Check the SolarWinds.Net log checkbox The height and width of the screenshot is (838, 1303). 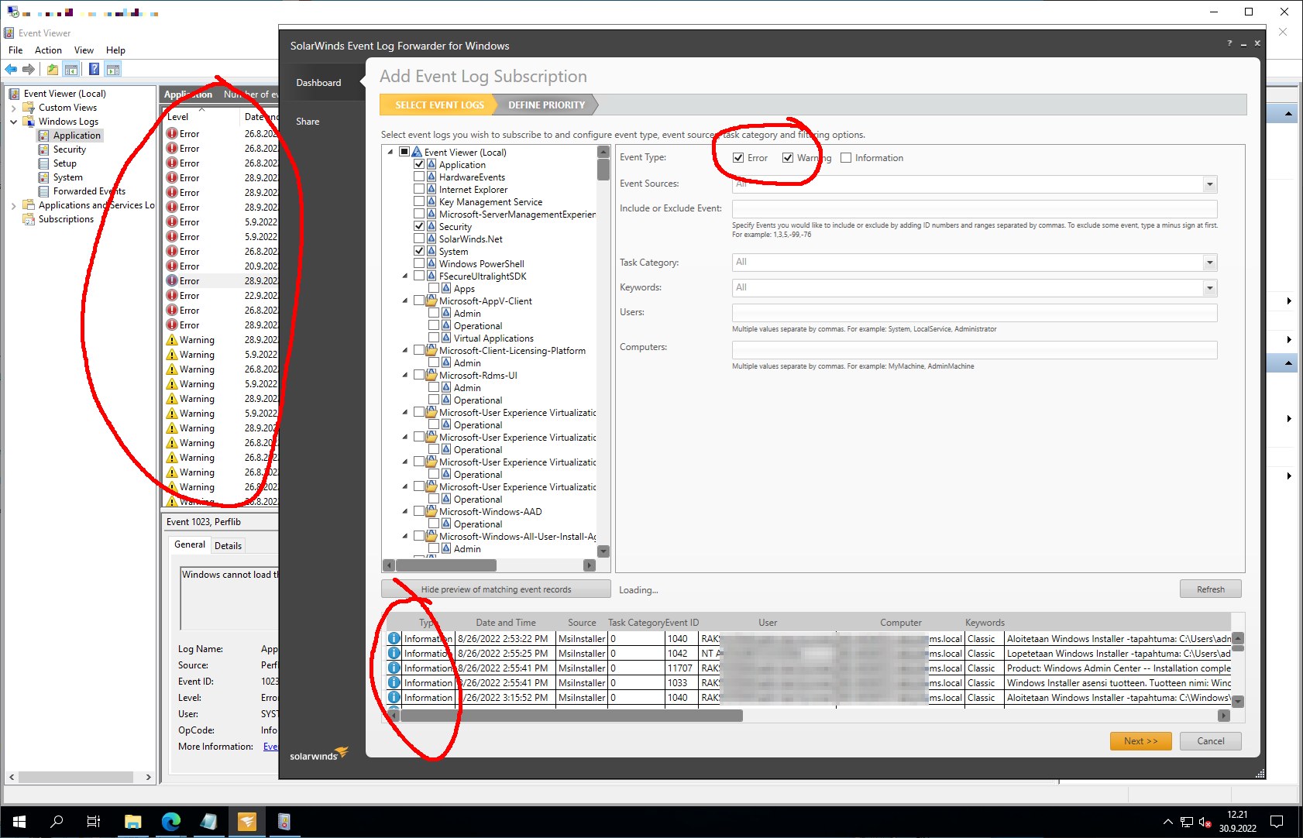[x=419, y=239]
